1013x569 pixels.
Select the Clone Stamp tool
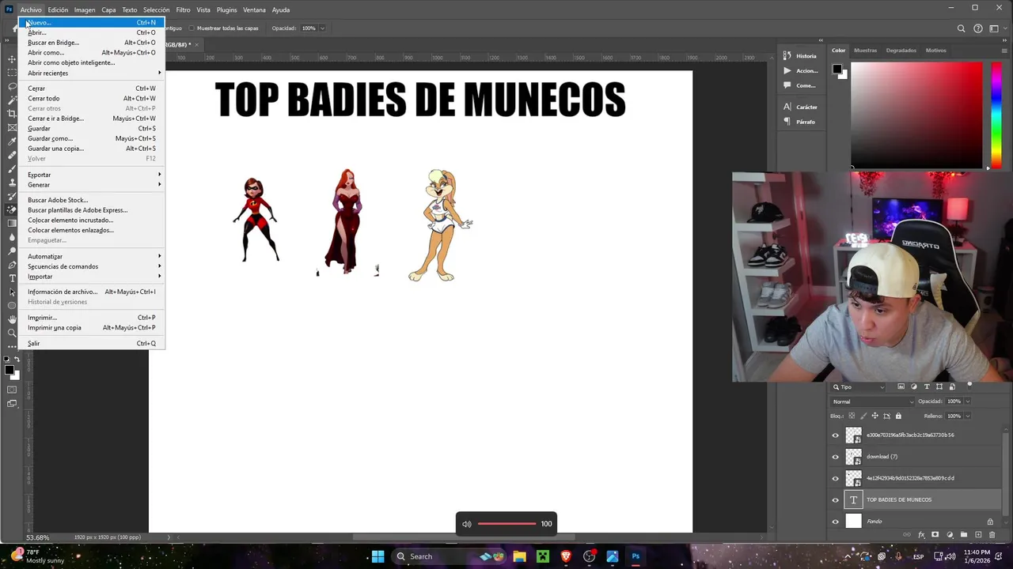[12, 182]
